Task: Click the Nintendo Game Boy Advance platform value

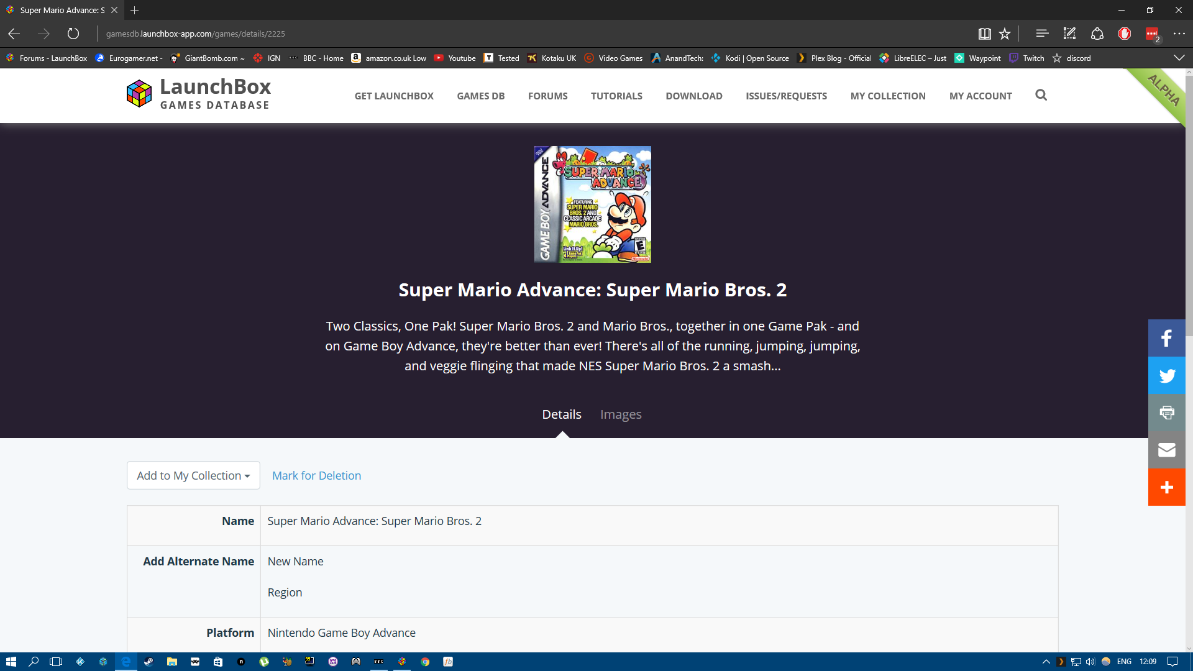Action: [341, 632]
